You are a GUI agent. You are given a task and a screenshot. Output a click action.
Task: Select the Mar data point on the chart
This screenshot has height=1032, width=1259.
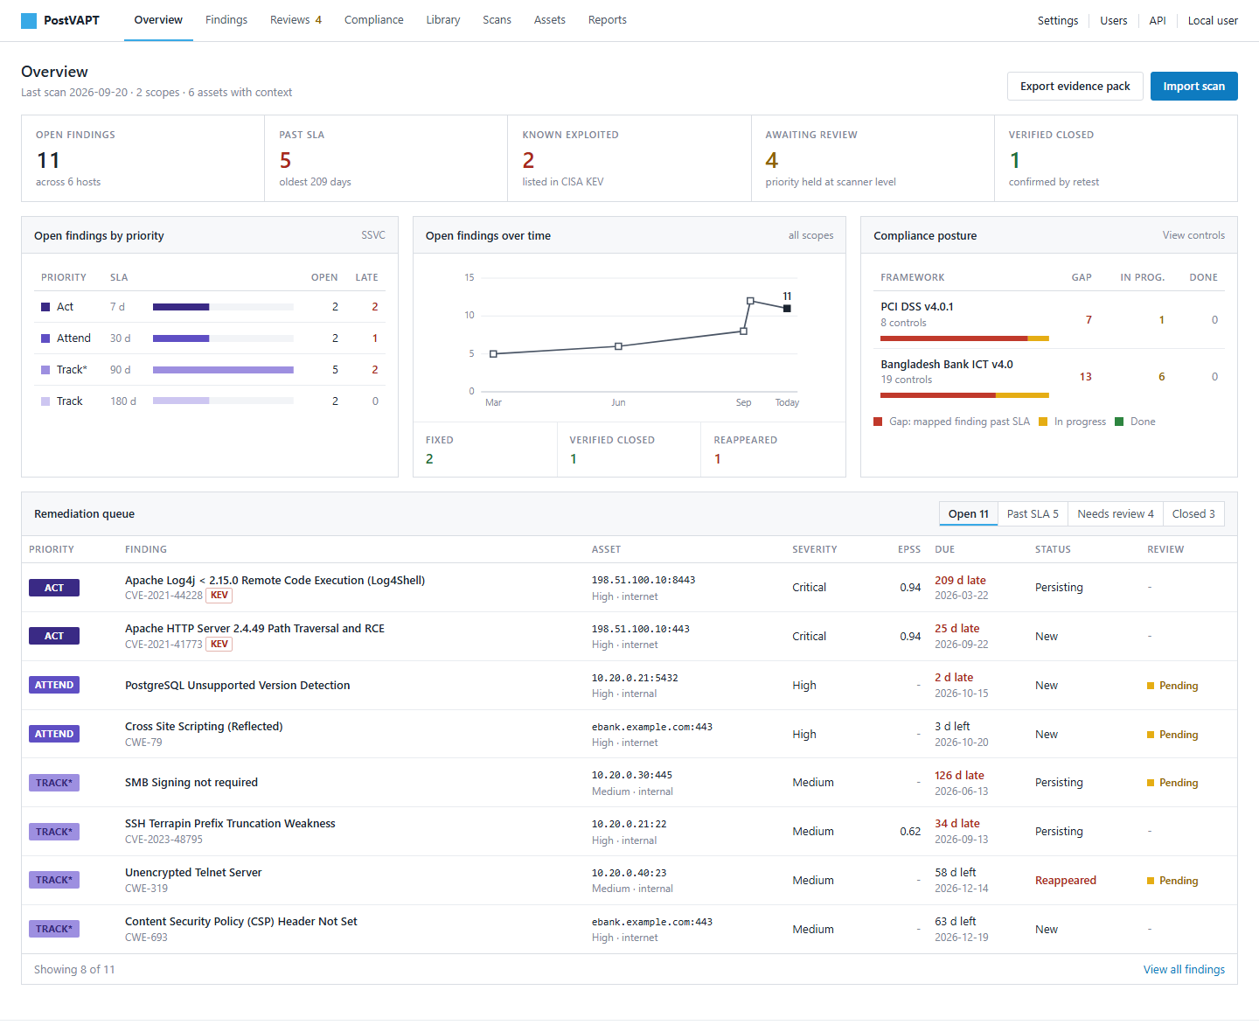[493, 354]
